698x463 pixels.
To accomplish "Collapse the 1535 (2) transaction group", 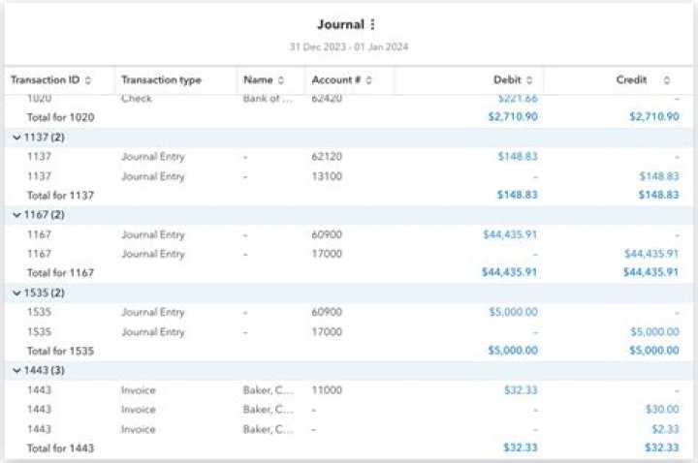I will [16, 293].
